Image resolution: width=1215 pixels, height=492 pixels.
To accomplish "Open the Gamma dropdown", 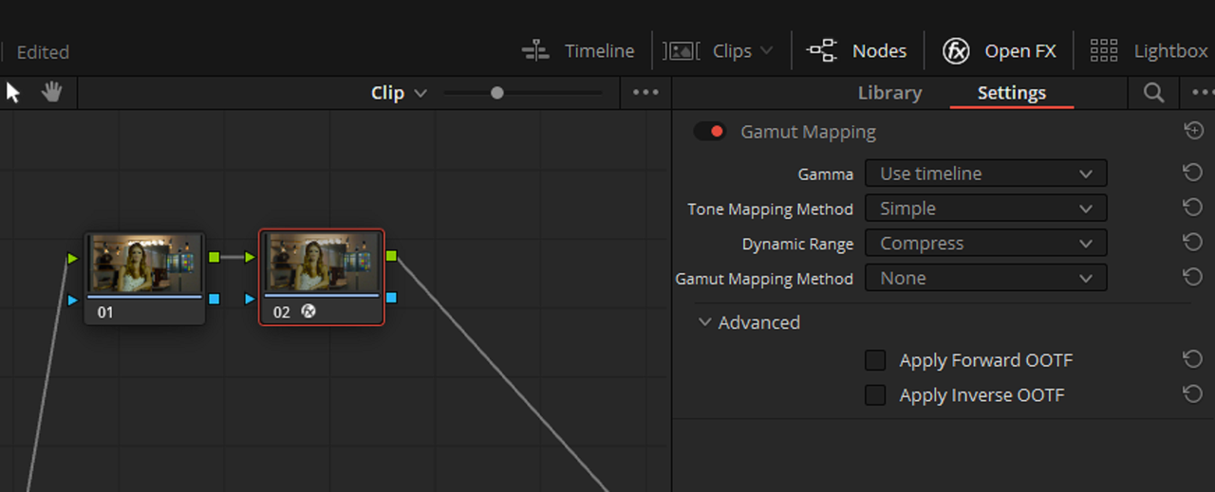I will (x=985, y=173).
